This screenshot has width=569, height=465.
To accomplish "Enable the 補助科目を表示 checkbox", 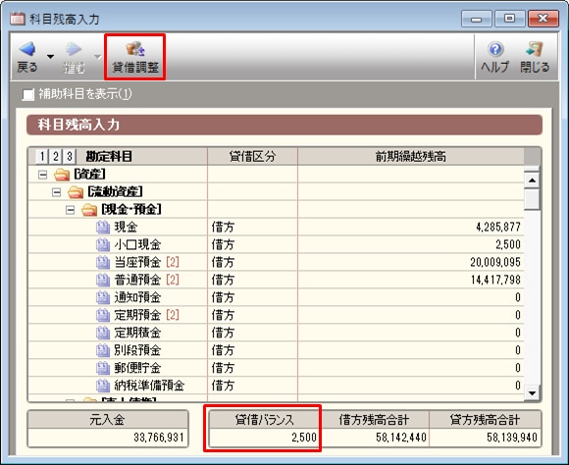I will [x=27, y=95].
